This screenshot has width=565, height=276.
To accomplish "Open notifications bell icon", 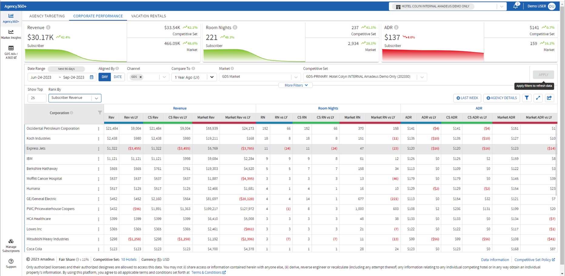I will [515, 6].
